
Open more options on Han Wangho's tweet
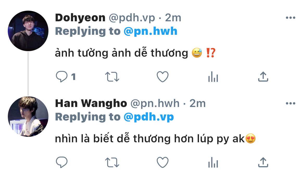click(x=291, y=103)
